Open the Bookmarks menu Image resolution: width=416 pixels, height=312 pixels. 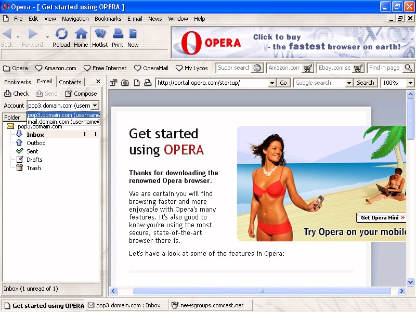point(108,19)
